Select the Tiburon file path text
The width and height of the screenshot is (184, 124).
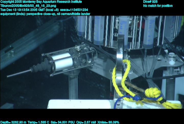[28, 6]
